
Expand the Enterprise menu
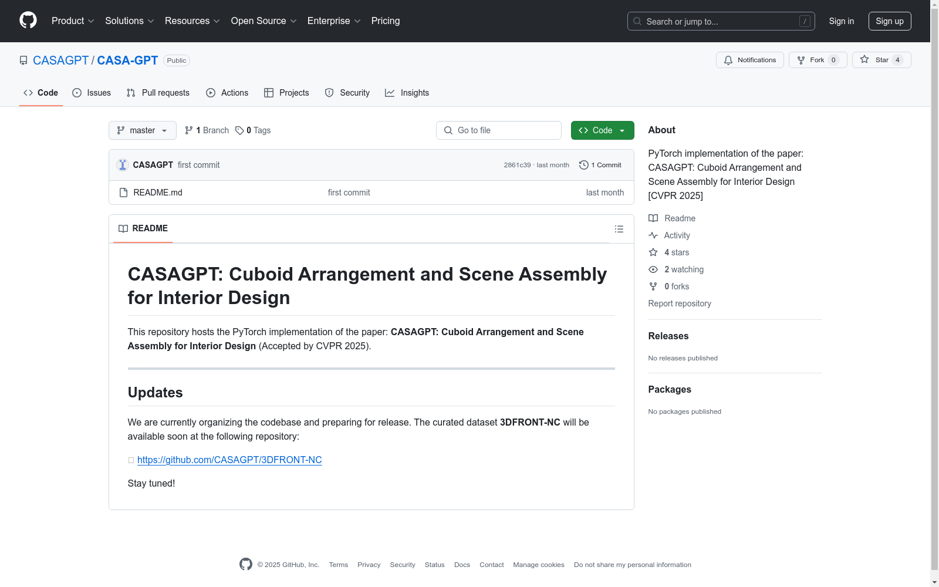pyautogui.click(x=334, y=21)
